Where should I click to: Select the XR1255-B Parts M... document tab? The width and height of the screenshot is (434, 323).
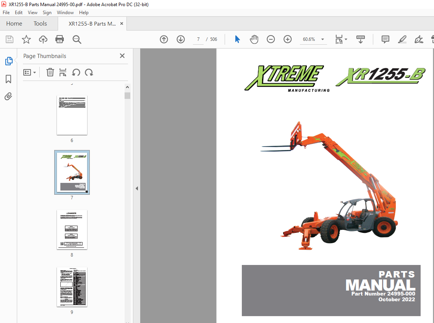(x=92, y=24)
